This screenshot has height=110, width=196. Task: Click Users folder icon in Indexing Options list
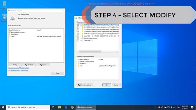point(10,37)
